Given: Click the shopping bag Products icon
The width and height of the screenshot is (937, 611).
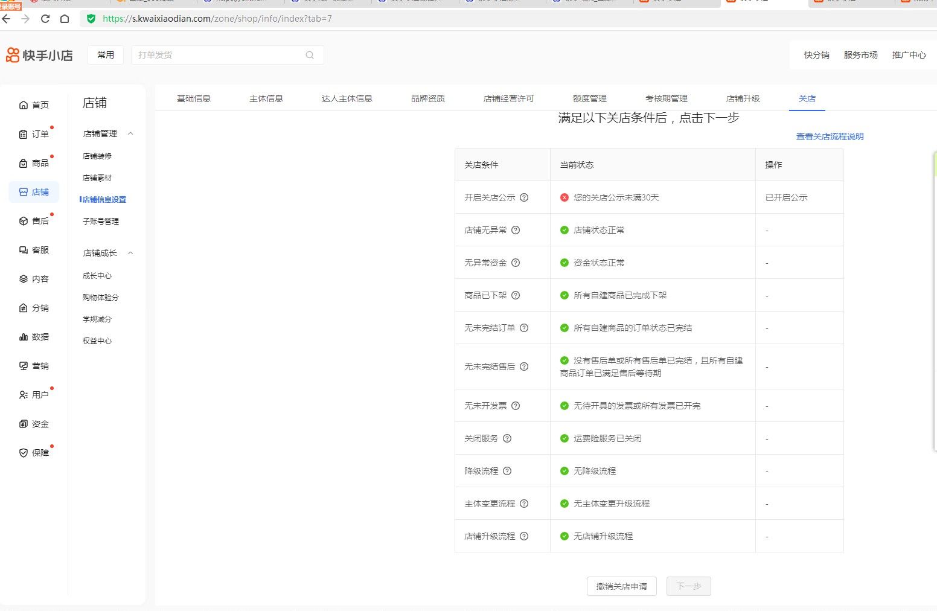Looking at the screenshot, I should [x=24, y=163].
